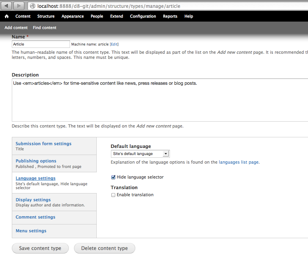The width and height of the screenshot is (308, 259).
Task: Uncheck Hide language selector checkbox
Action: pos(114,177)
